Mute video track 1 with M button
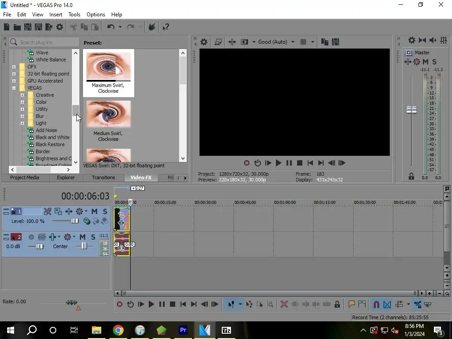Viewport: 452px width, 339px height. [x=94, y=211]
